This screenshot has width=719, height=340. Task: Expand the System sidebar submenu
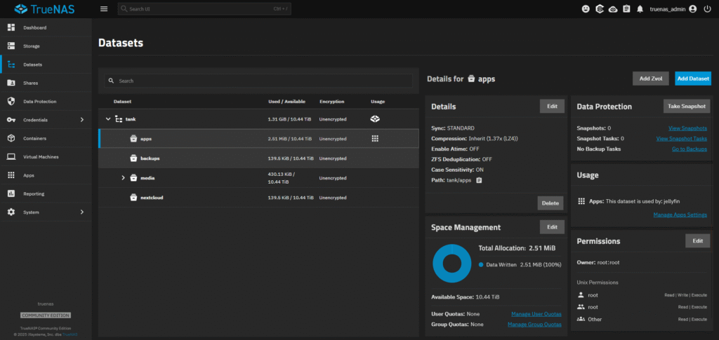point(81,212)
